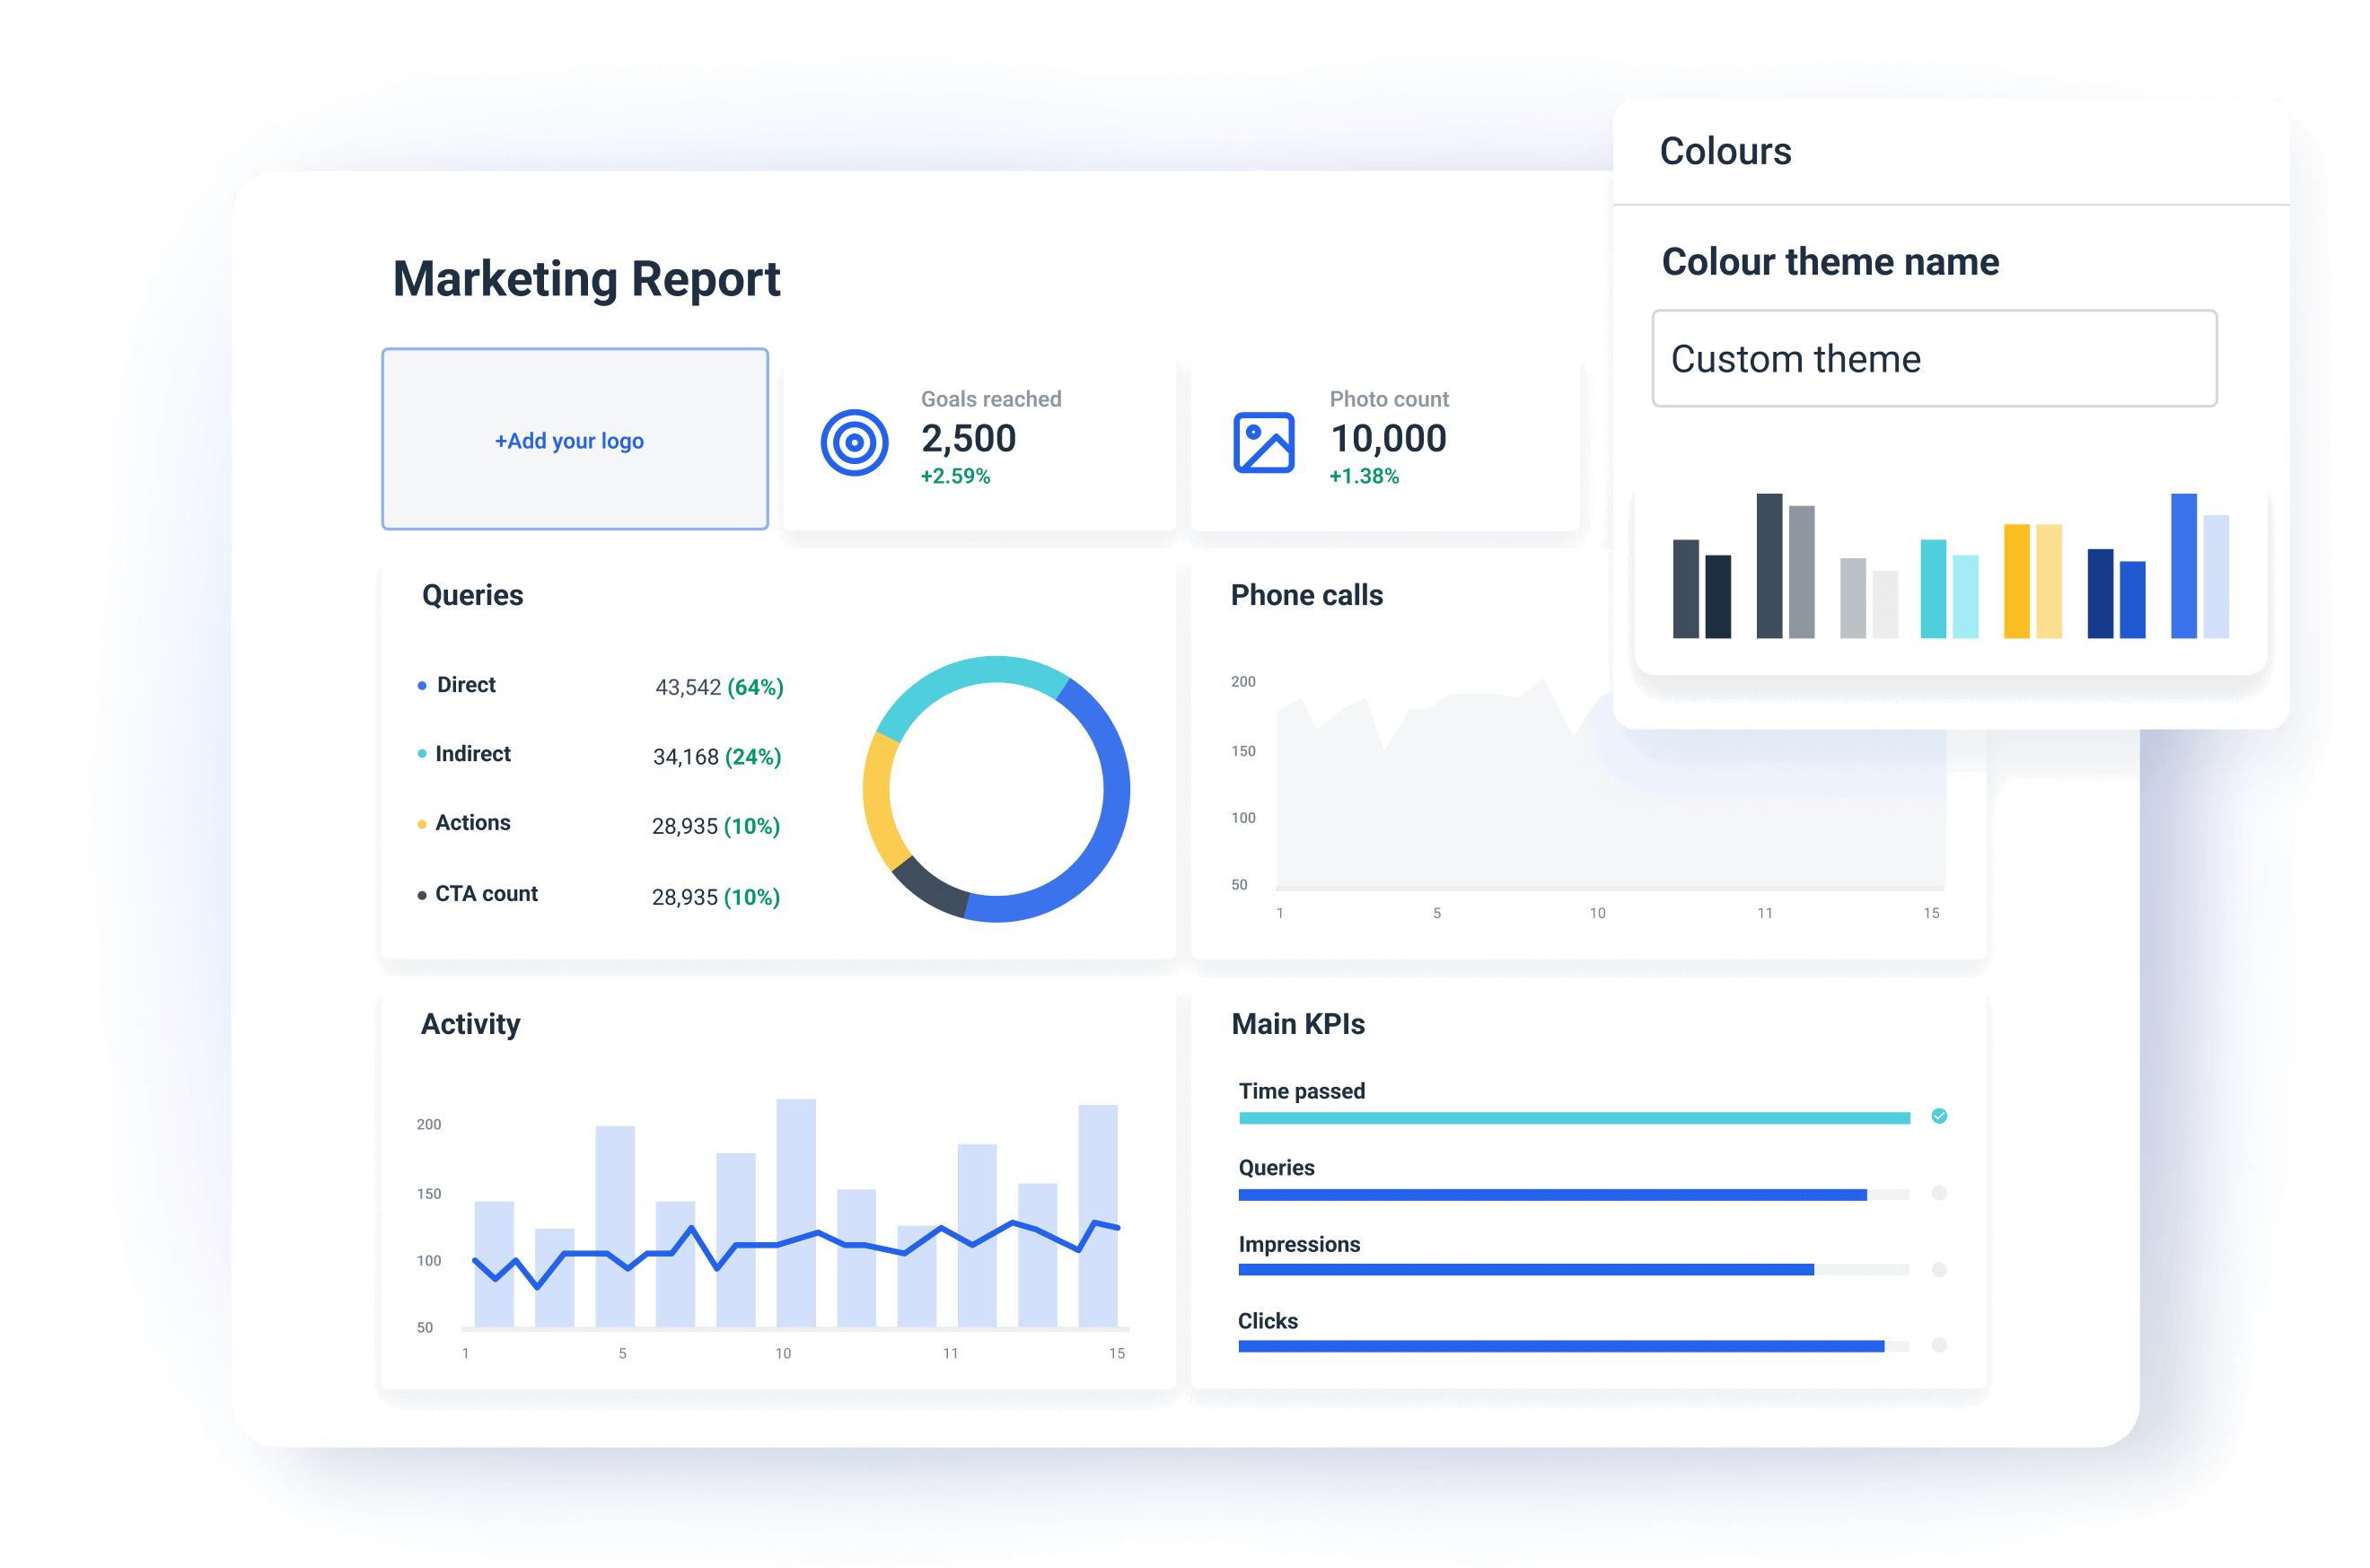Click the Time passed progress bar
Viewport: 2370px width, 1568px height.
click(x=1573, y=1118)
